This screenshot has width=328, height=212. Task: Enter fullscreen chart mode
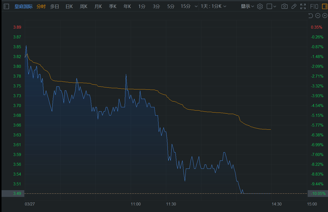click(x=303, y=7)
